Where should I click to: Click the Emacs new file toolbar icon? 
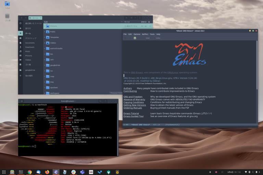(125, 38)
